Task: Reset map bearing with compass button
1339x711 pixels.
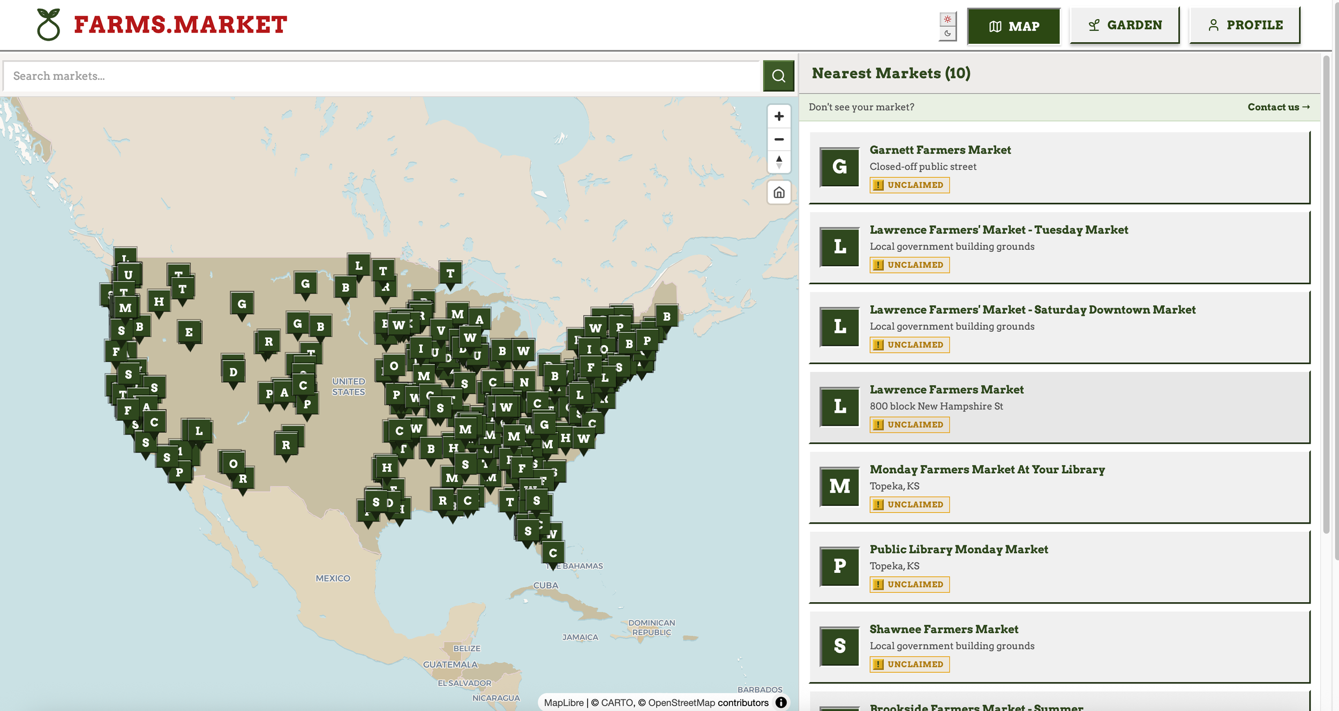Action: click(779, 162)
